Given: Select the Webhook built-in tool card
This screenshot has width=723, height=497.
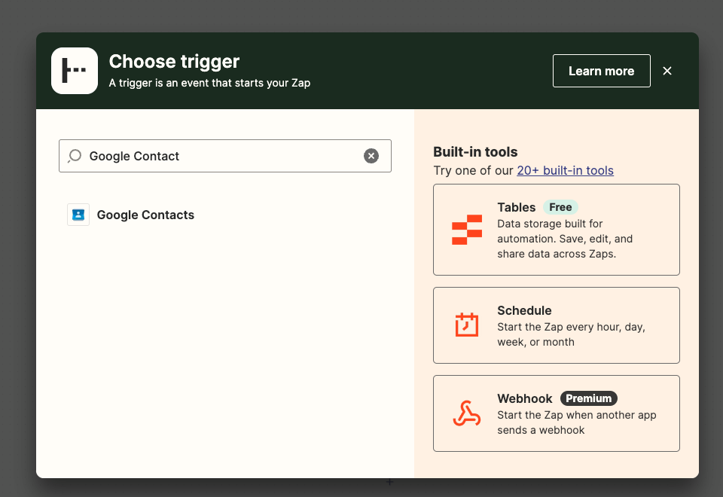Looking at the screenshot, I should click(556, 413).
